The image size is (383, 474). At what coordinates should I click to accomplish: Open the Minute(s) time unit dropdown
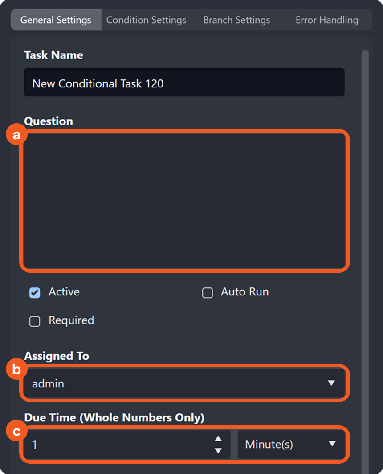(292, 444)
